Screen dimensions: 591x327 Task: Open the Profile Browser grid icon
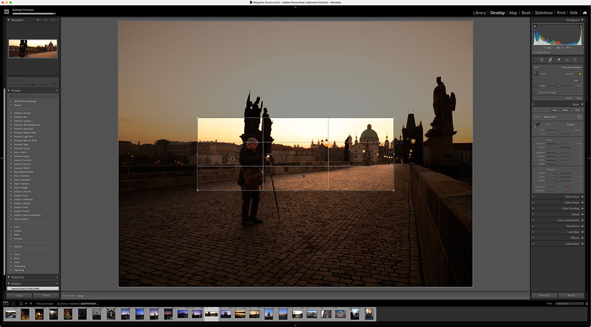579,117
